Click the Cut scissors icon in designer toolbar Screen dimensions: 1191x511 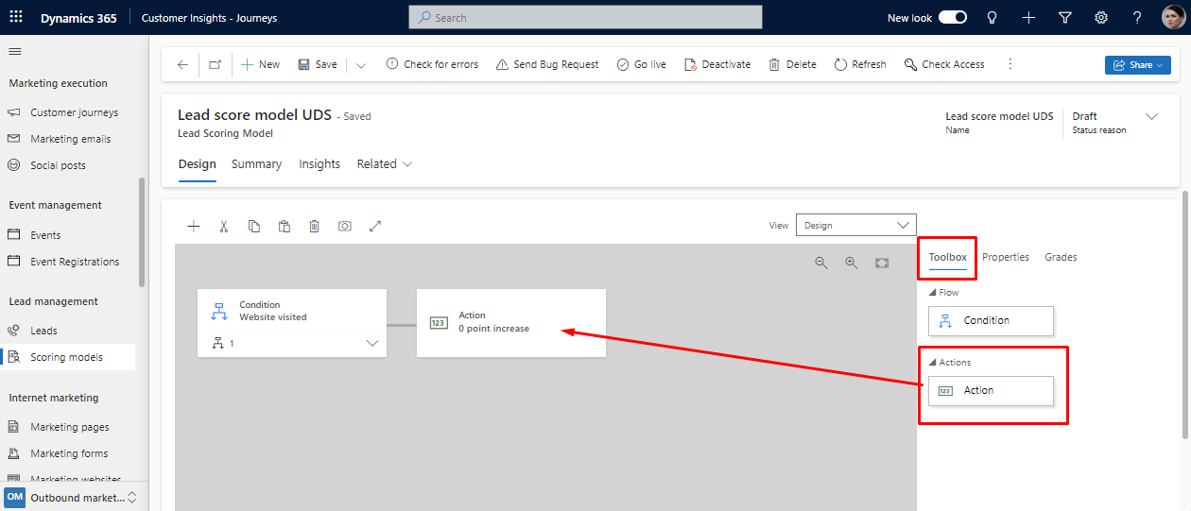coord(224,227)
